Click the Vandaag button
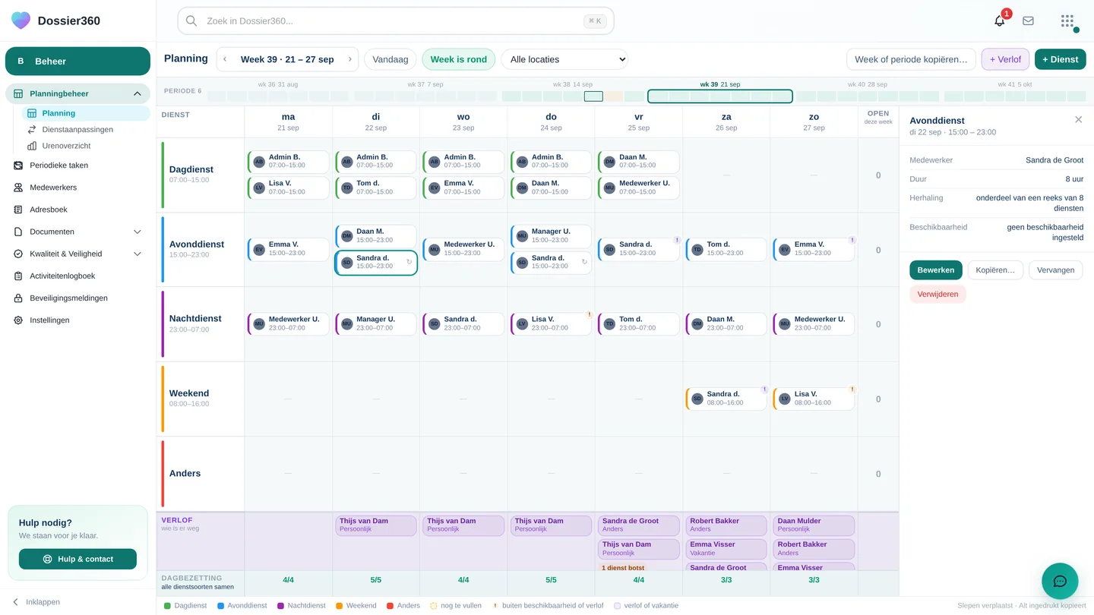Viewport: 1094px width, 615px height. 390,59
